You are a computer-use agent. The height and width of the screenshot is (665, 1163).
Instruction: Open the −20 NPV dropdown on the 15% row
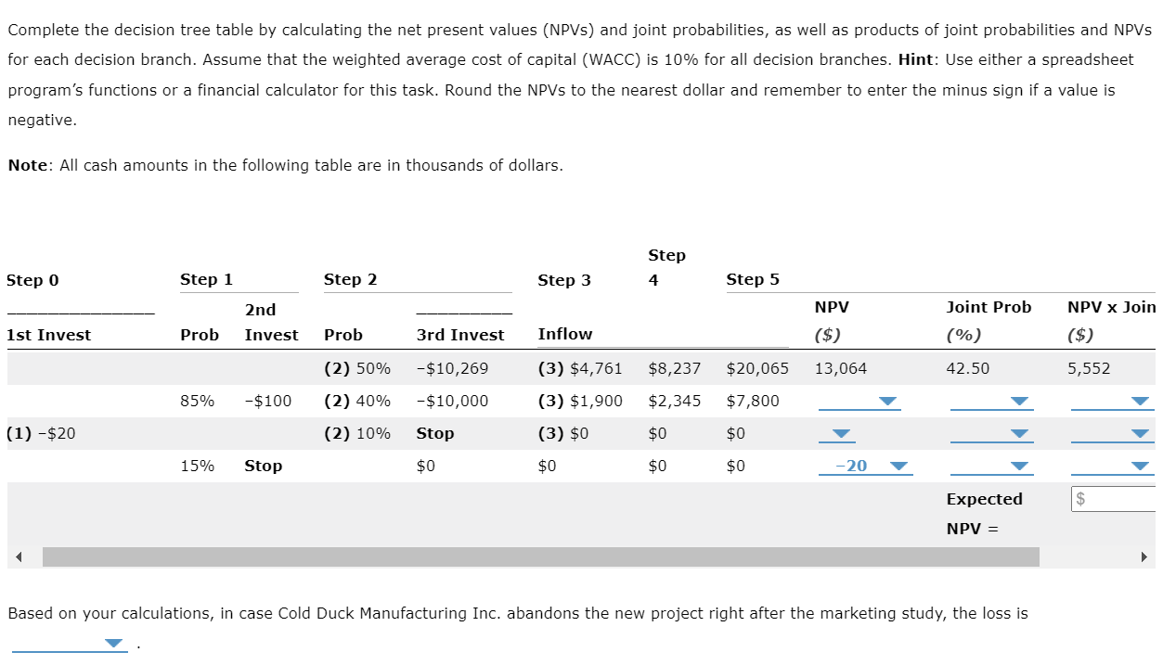pos(897,466)
